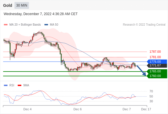Click the 30 MIN timeframe button

(22, 5)
